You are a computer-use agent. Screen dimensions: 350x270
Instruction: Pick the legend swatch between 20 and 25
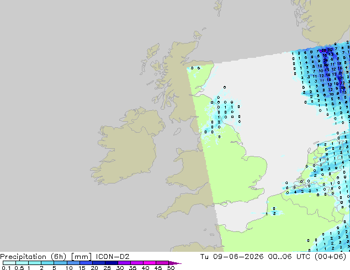click(x=99, y=263)
